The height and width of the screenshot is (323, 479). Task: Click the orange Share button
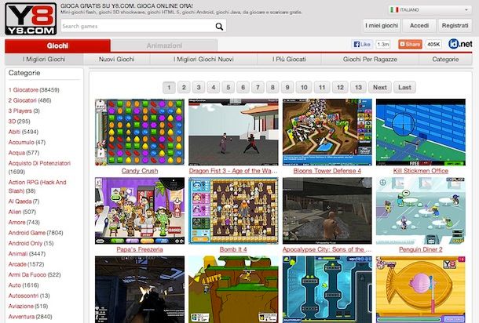410,45
